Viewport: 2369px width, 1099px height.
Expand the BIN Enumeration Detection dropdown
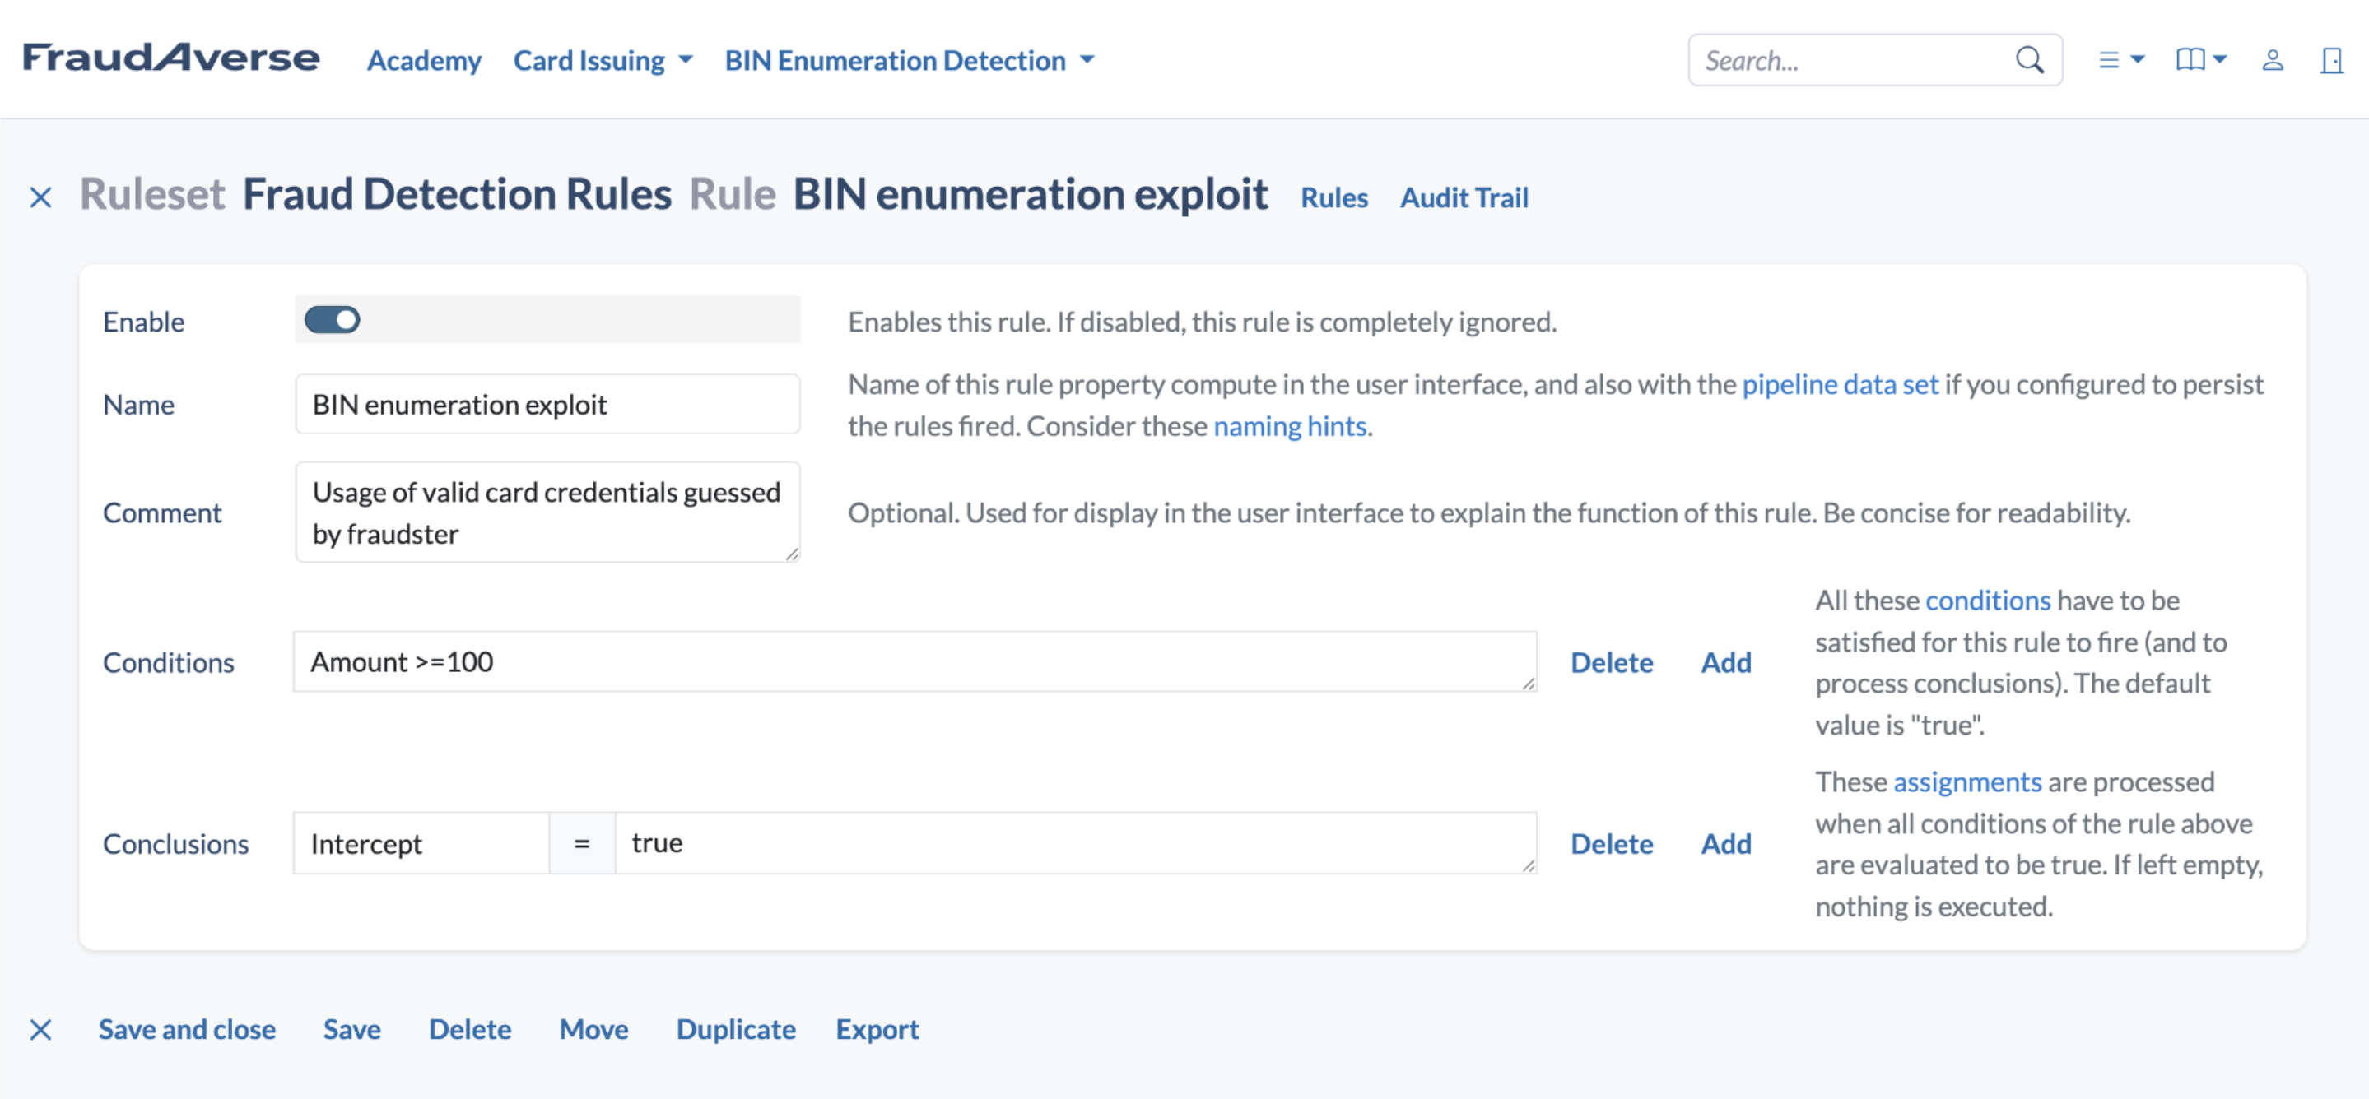coord(910,60)
